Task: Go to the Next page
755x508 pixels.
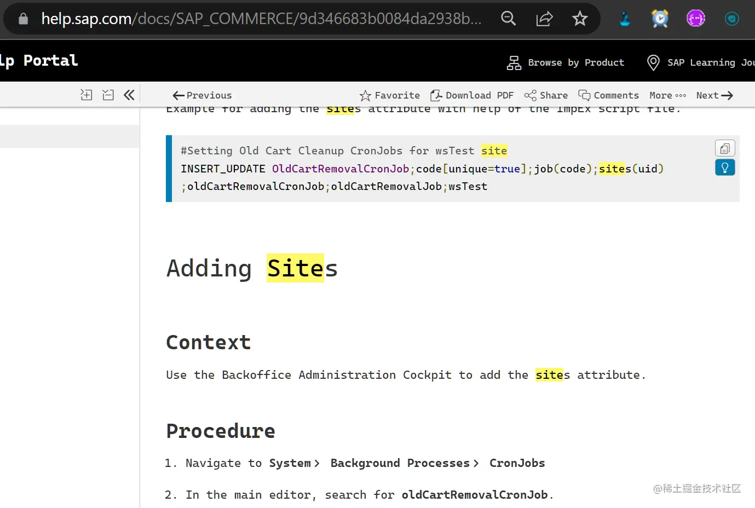Action: [x=714, y=95]
